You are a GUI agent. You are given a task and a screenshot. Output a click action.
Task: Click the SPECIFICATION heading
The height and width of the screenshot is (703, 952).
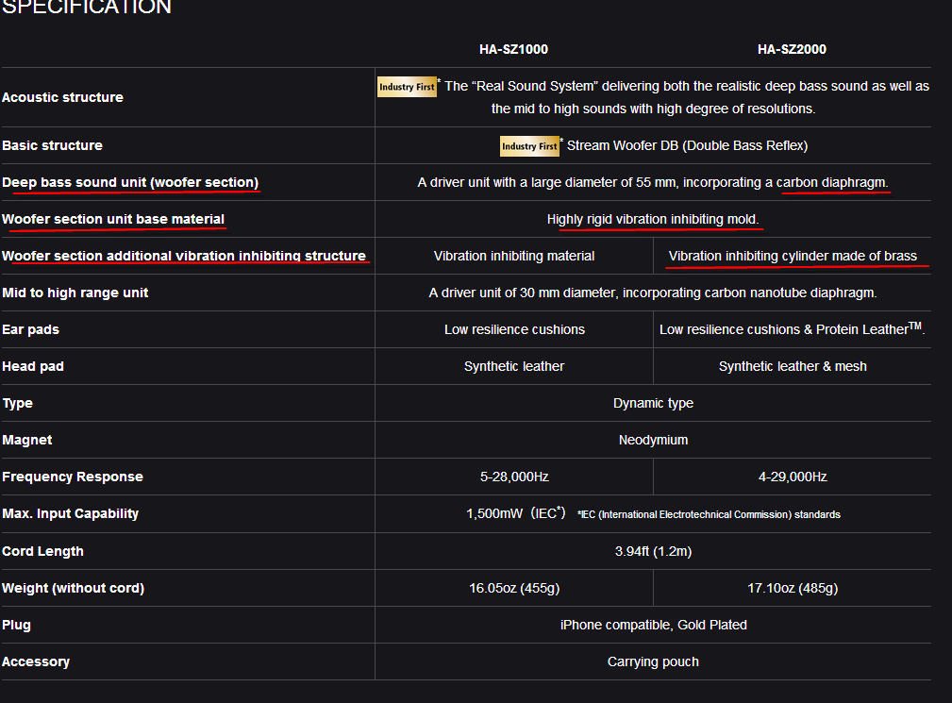87,7
